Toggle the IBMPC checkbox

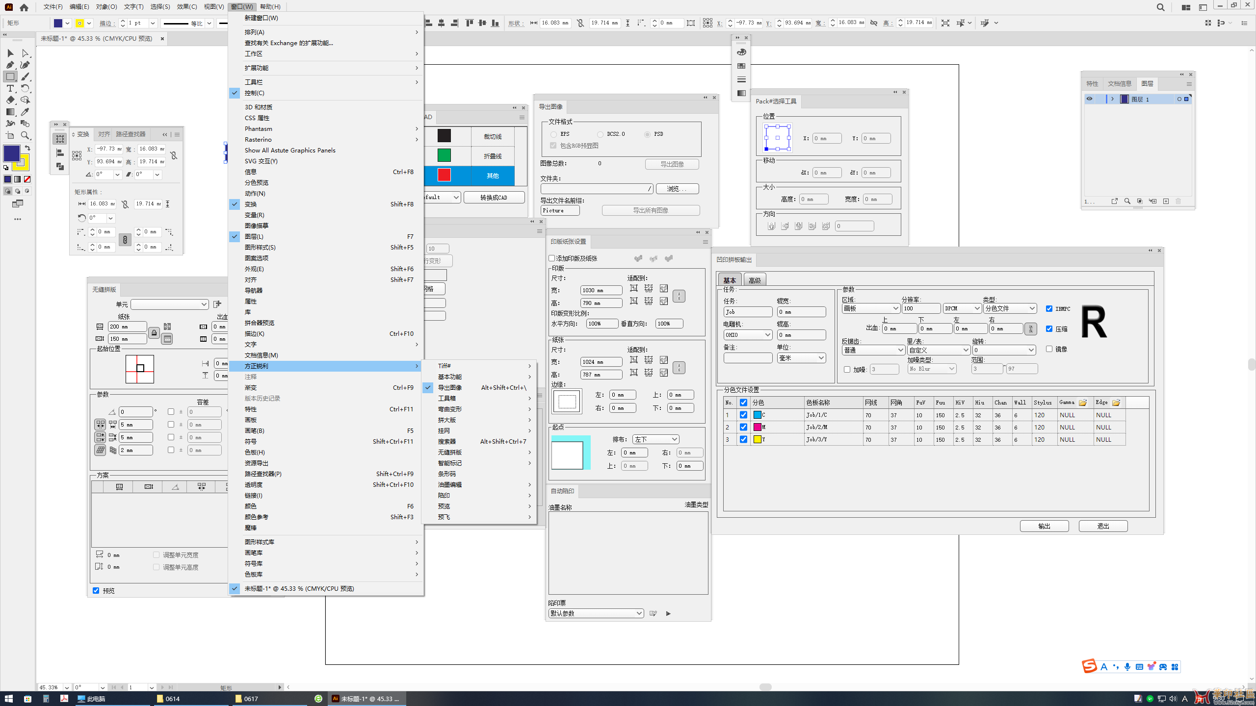click(1049, 308)
